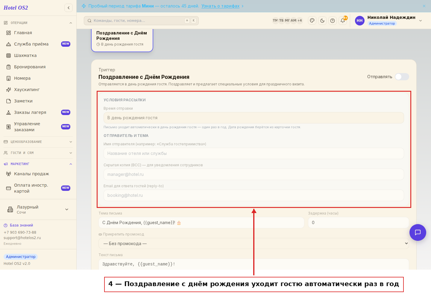
Task: Open the Главная menu item
Action: (38, 33)
